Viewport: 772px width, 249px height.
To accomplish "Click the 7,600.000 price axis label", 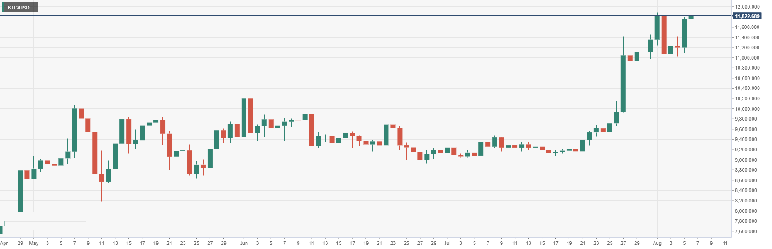I will click(747, 231).
